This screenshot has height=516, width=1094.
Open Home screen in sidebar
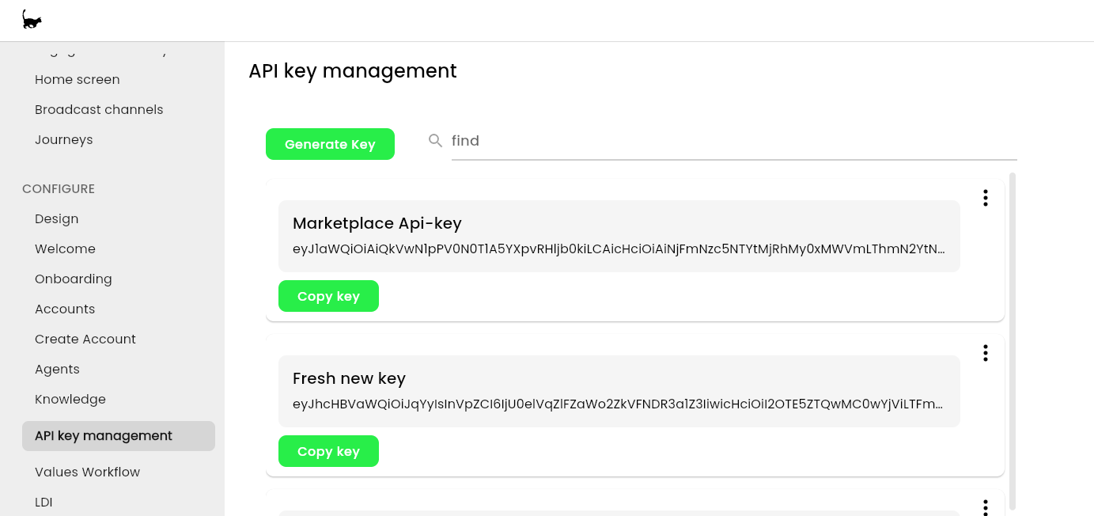(78, 79)
